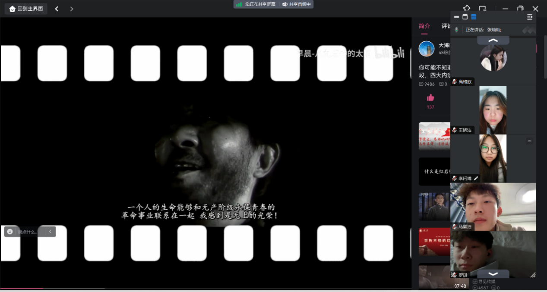547x292 pixels.
Task: Collapse the danmaku input bar arrow
Action: (50, 232)
